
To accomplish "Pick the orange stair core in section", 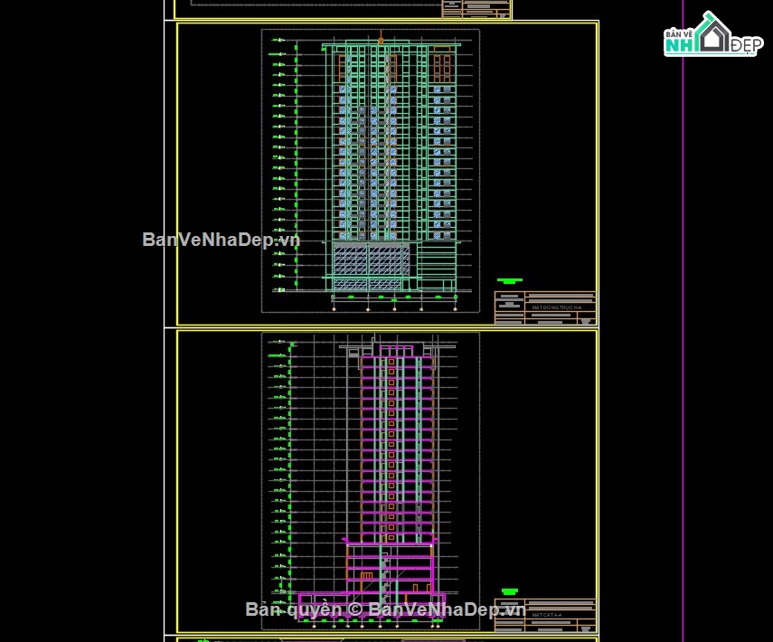I will (x=391, y=448).
